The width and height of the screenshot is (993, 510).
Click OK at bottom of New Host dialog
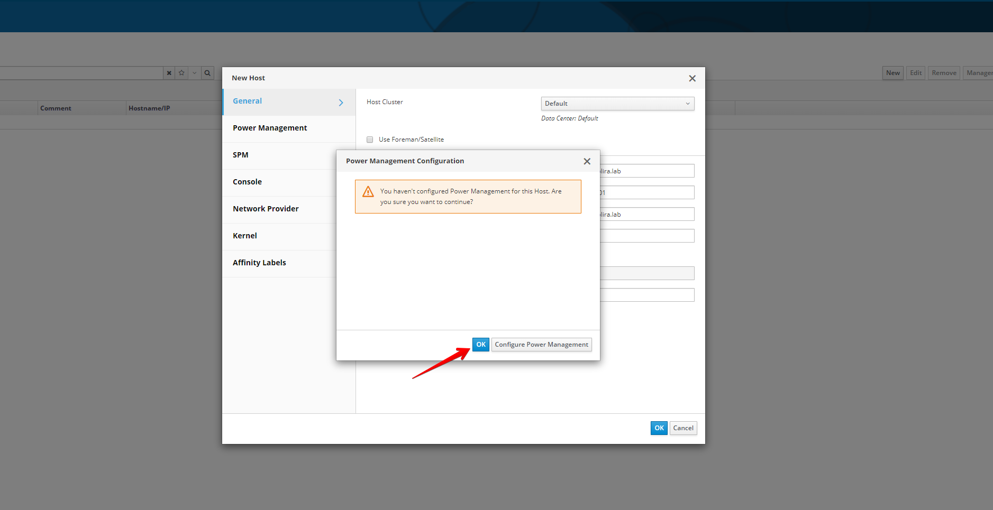pos(659,428)
